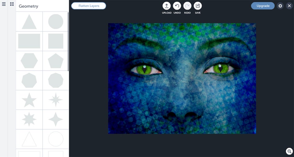Save the image

(198, 6)
